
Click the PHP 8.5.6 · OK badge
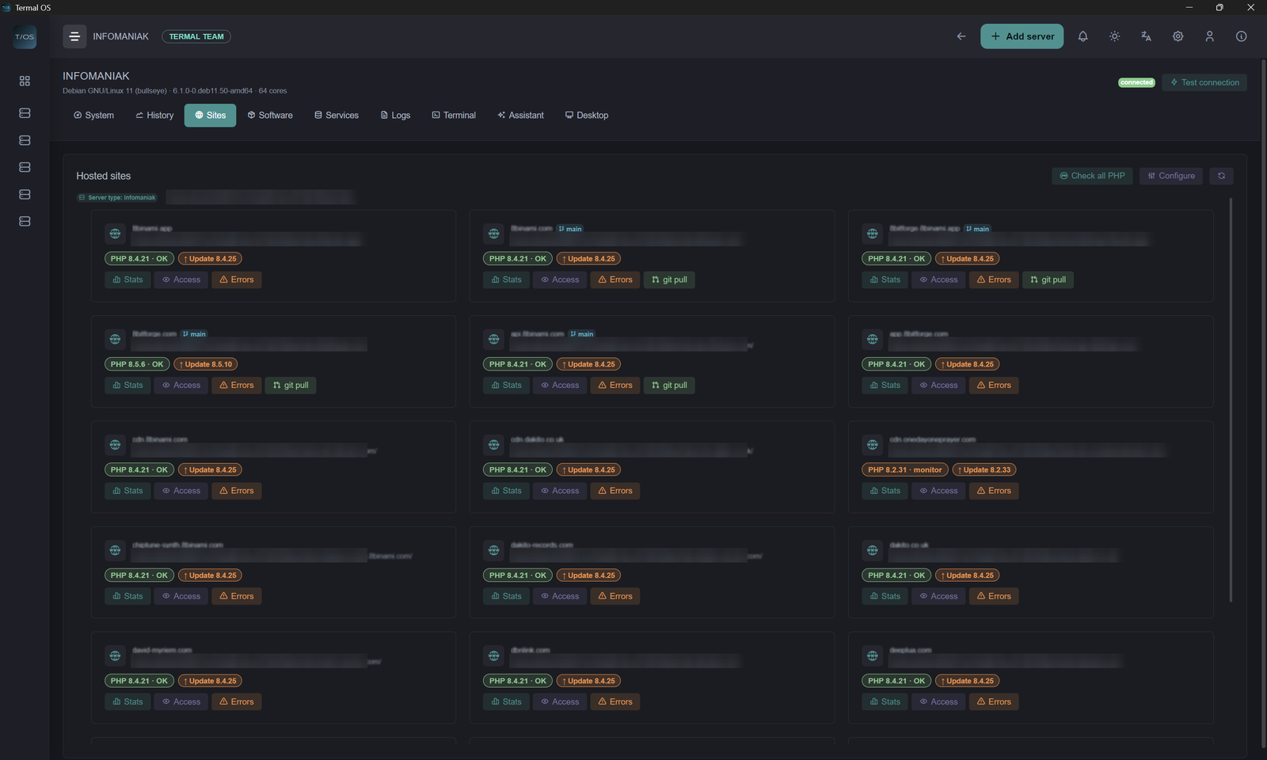(x=137, y=364)
